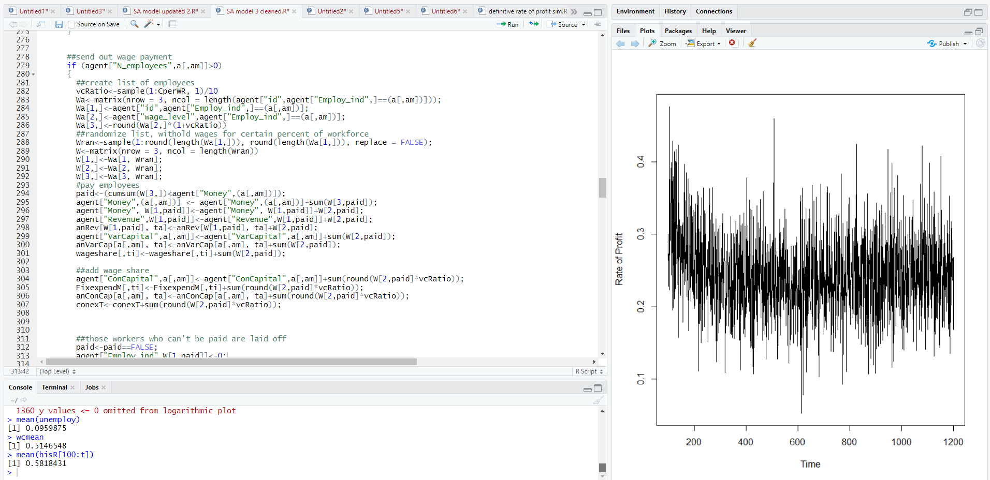Save the current R script
Screen dimensions: 990x480
[59, 24]
